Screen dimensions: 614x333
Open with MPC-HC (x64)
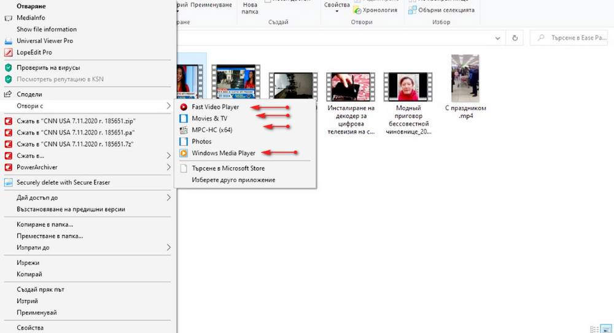[212, 130]
